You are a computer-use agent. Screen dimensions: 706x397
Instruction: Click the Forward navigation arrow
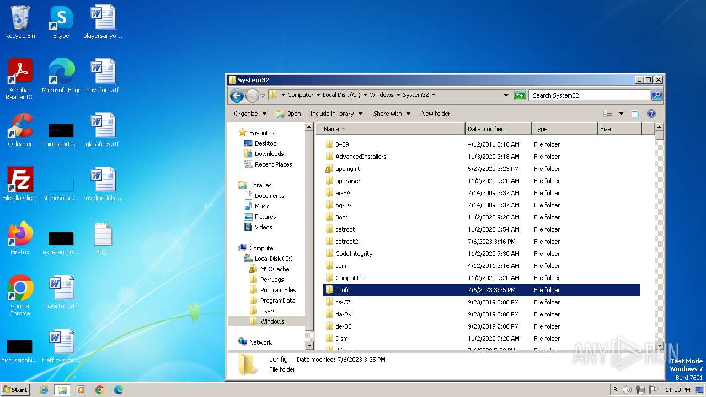click(x=252, y=95)
